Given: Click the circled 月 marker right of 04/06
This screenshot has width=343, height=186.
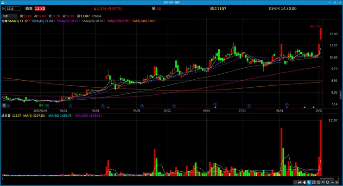Looking at the screenshot, I should pos(142,106).
